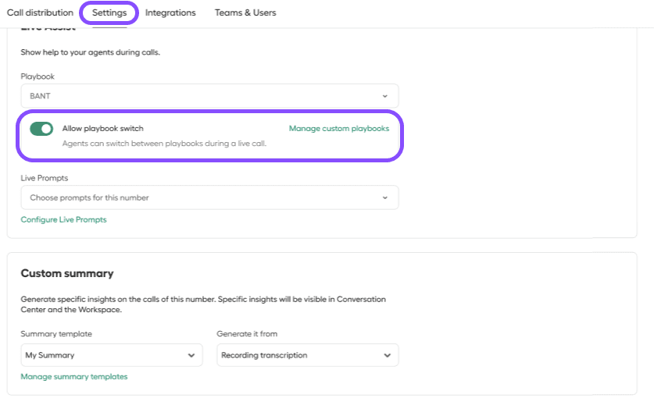Viewport: 654px width, 409px height.
Task: Open the Playbook dropdown showing BANT
Action: pyautogui.click(x=209, y=96)
